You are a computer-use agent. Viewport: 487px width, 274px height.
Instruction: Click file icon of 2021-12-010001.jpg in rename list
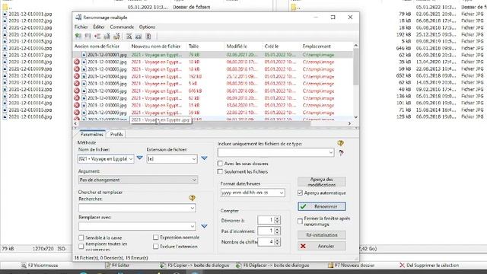[84, 55]
